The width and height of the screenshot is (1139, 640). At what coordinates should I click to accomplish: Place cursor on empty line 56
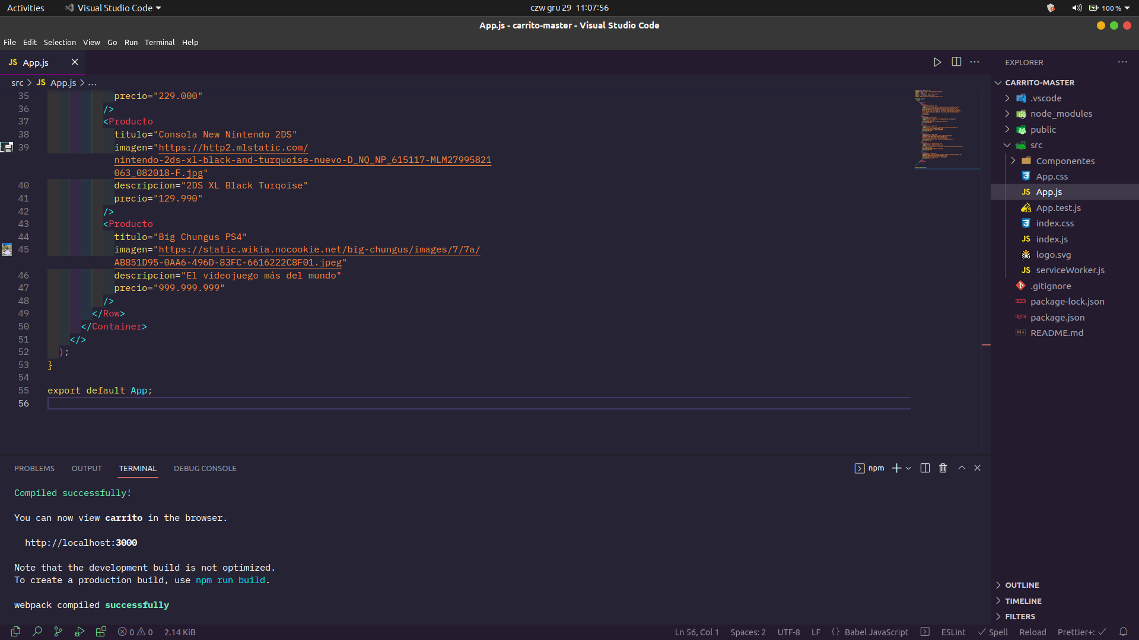(x=479, y=404)
